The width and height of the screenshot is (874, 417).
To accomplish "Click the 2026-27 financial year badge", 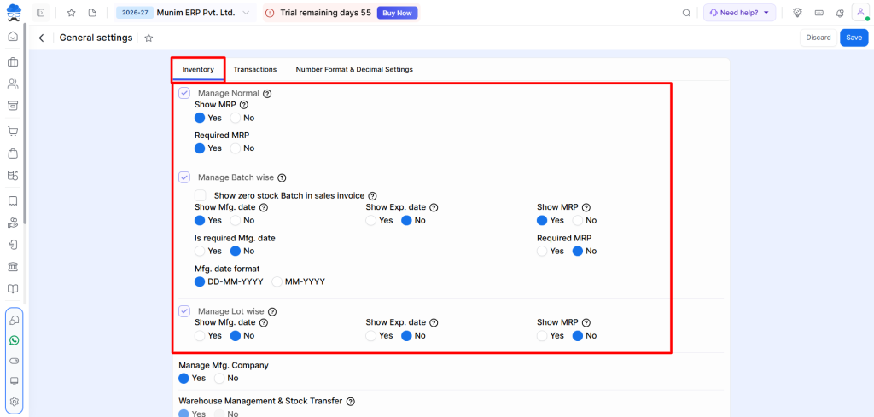I will click(135, 12).
